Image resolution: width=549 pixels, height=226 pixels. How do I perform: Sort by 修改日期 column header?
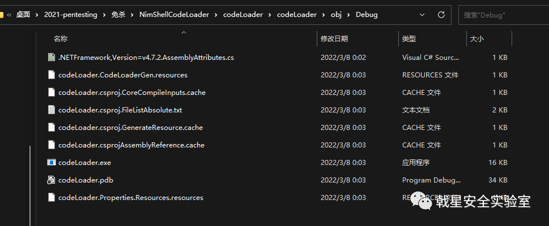point(334,39)
